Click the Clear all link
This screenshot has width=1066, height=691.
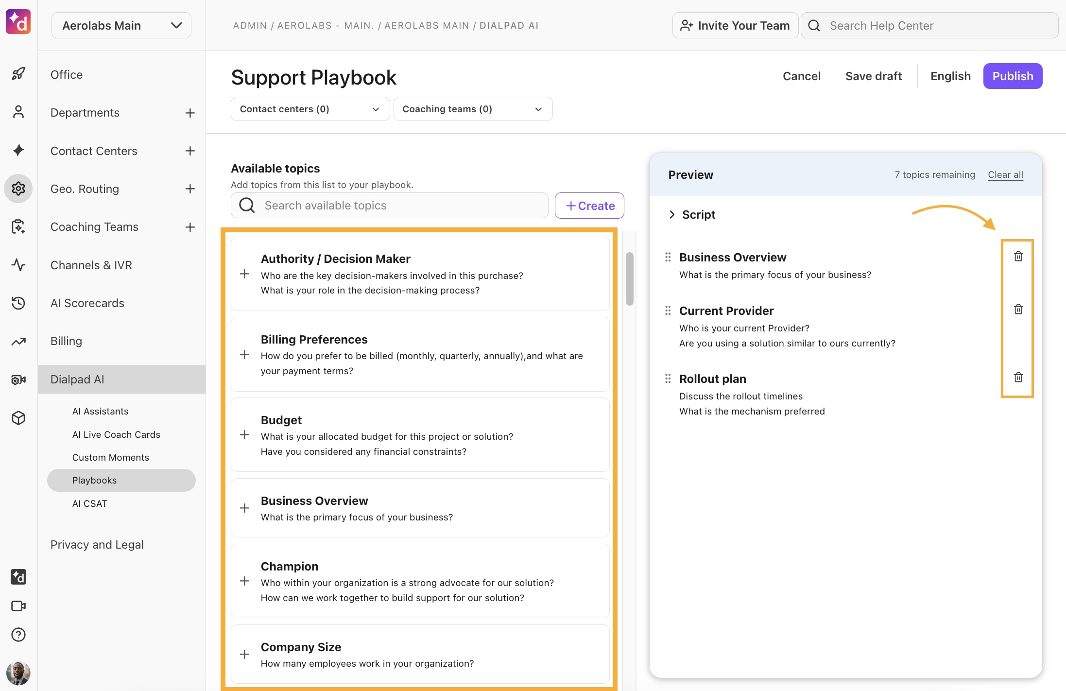(1005, 175)
